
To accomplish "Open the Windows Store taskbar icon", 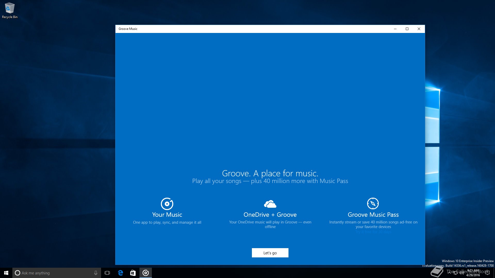I will coord(133,273).
